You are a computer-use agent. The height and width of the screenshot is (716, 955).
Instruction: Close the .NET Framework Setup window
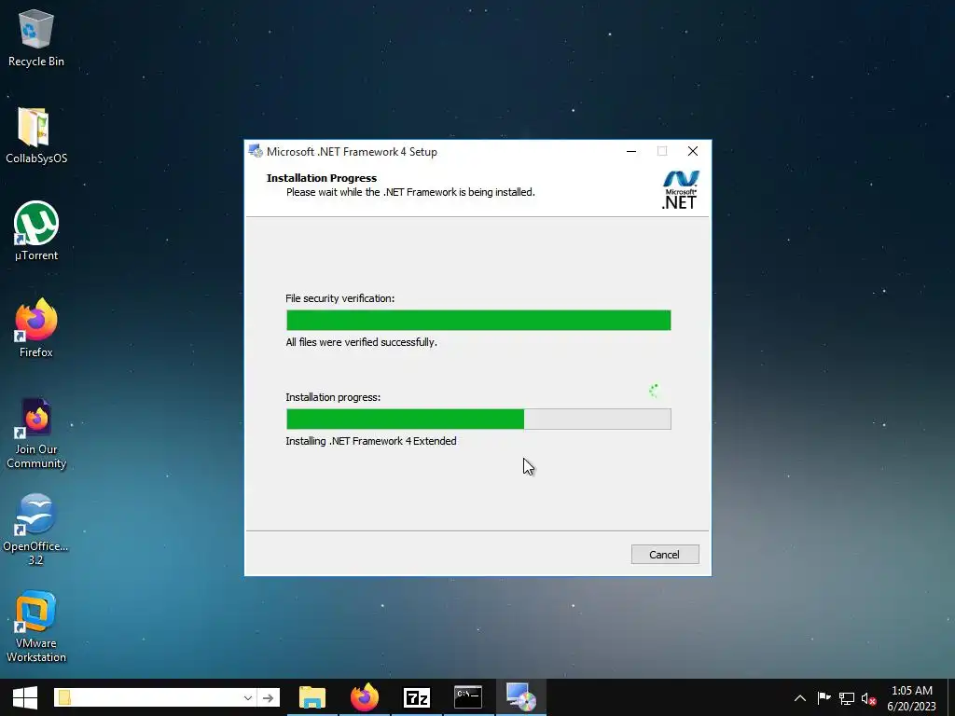[x=693, y=151]
